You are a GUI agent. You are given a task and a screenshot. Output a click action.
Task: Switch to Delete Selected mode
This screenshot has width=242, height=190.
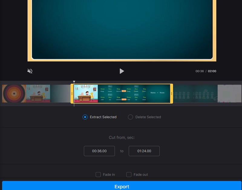(x=130, y=117)
